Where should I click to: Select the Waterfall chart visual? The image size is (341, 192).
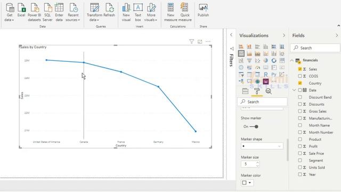tap(241, 60)
